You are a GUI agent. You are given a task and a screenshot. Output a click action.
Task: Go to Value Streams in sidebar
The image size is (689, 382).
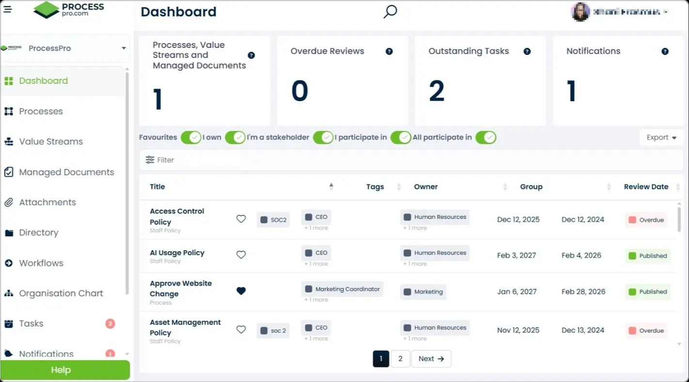51,141
